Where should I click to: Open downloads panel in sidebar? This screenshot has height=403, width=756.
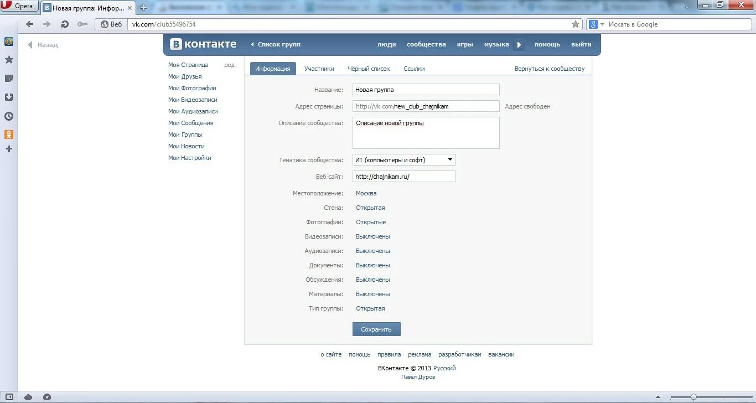point(9,97)
